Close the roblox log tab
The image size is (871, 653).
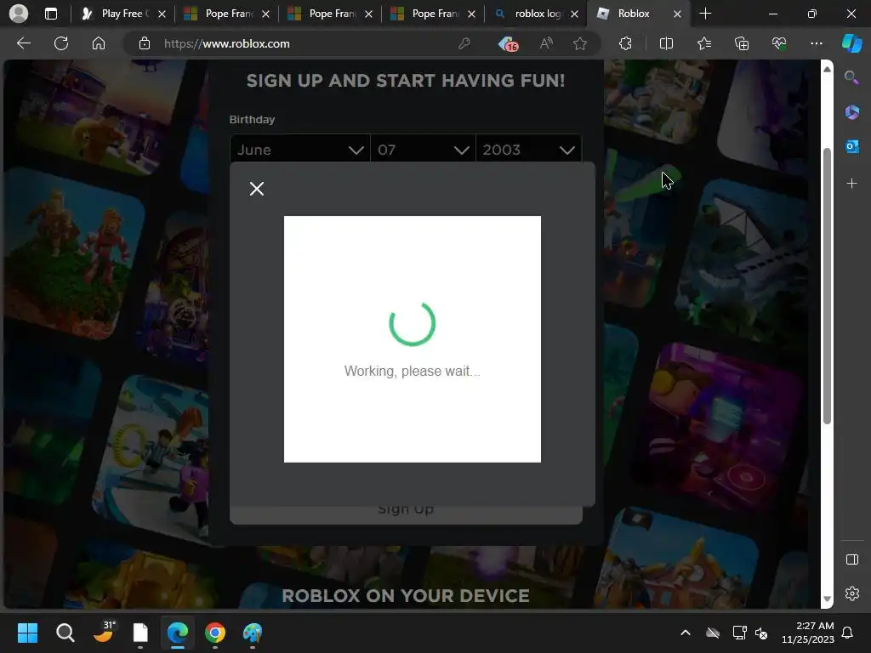click(x=574, y=14)
